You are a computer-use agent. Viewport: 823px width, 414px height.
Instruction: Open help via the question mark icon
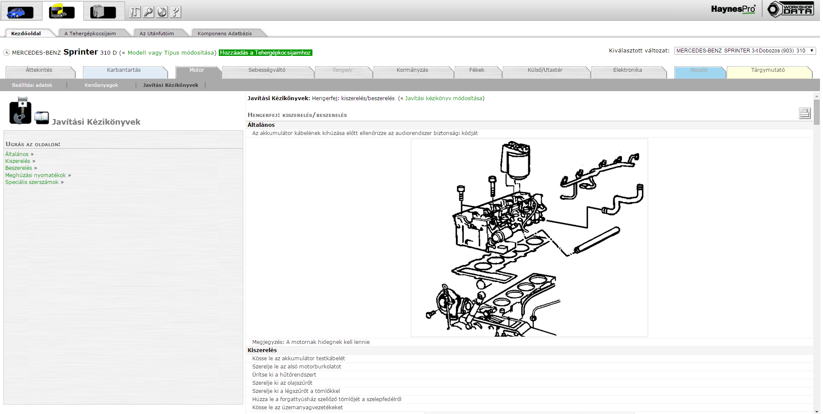(175, 12)
